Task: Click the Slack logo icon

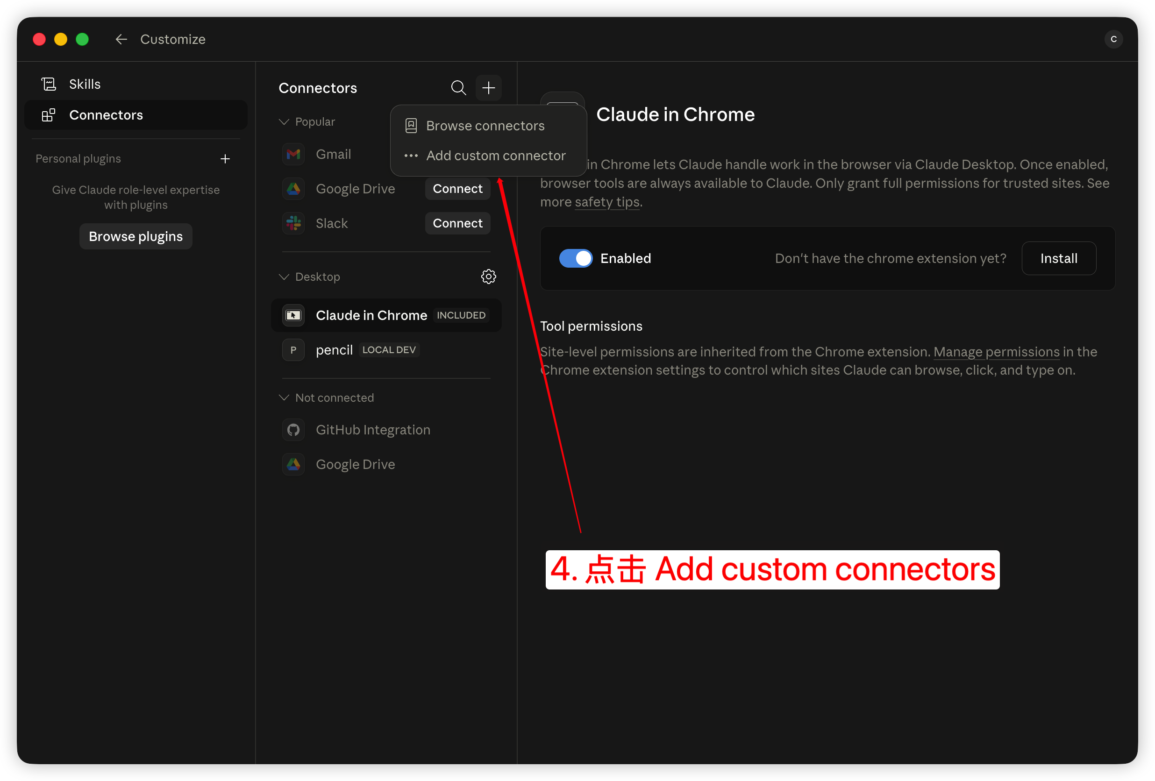Action: click(293, 223)
